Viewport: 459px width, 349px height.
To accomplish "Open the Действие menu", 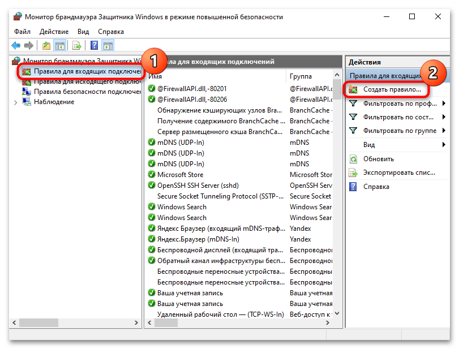I will tap(54, 32).
